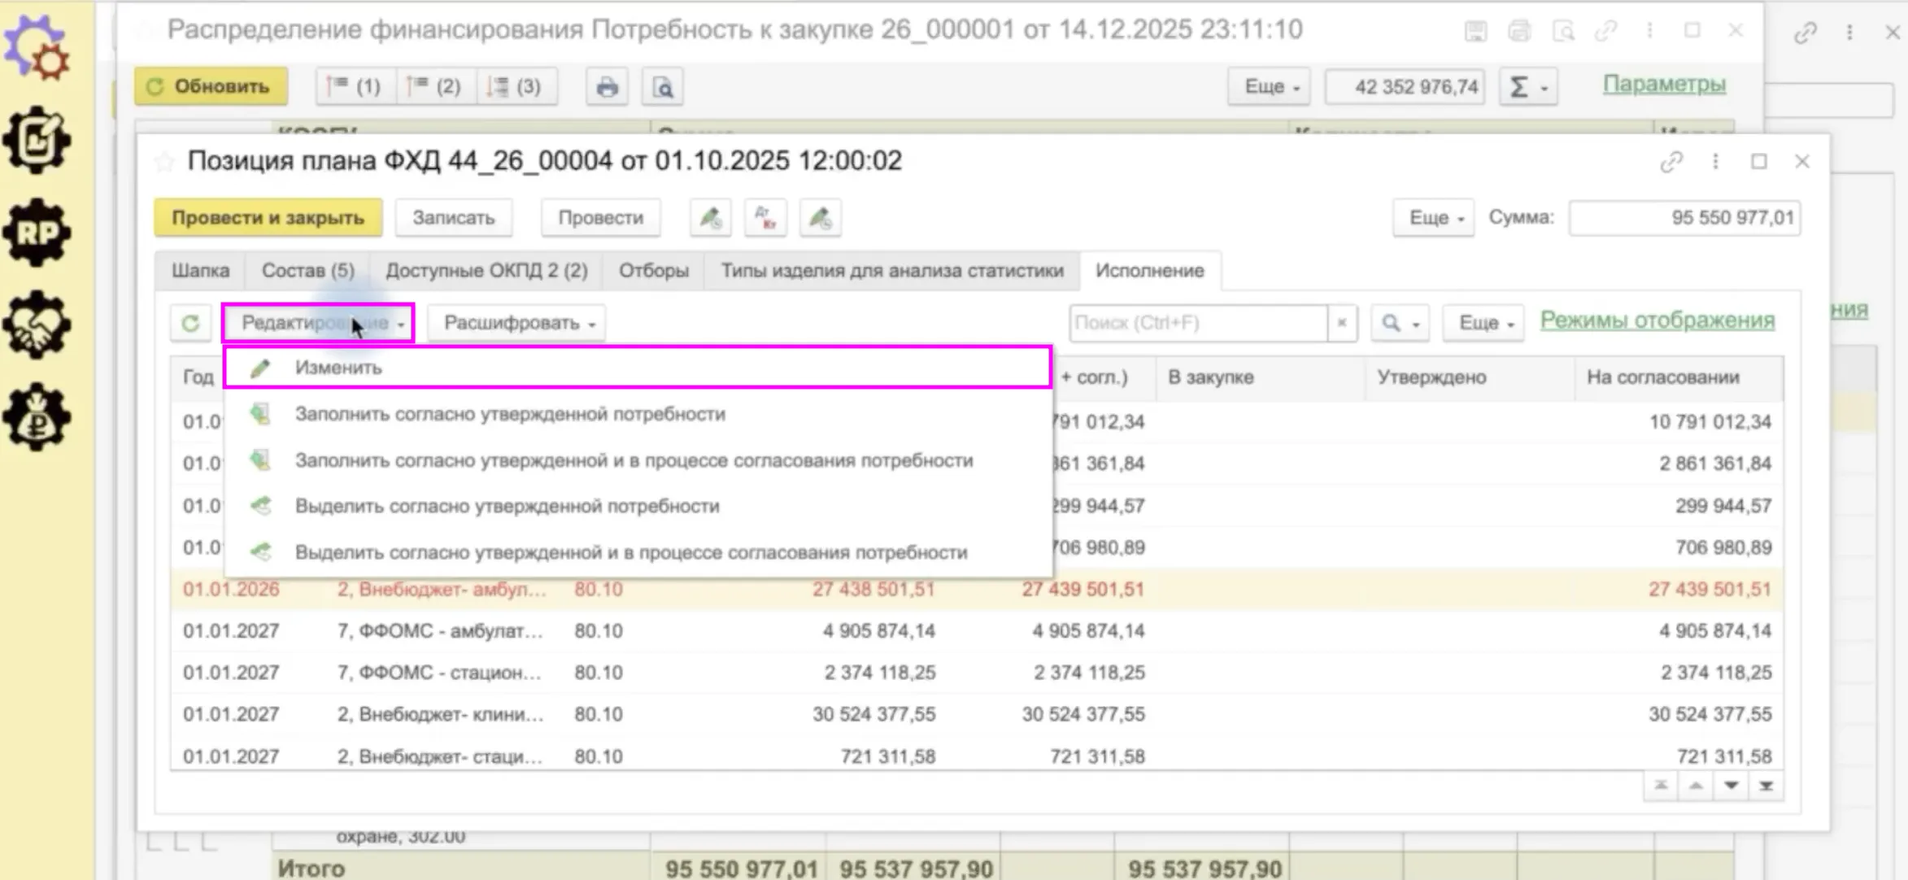
Task: Click the Поиск (Ctrl+F) search field
Action: (x=1199, y=323)
